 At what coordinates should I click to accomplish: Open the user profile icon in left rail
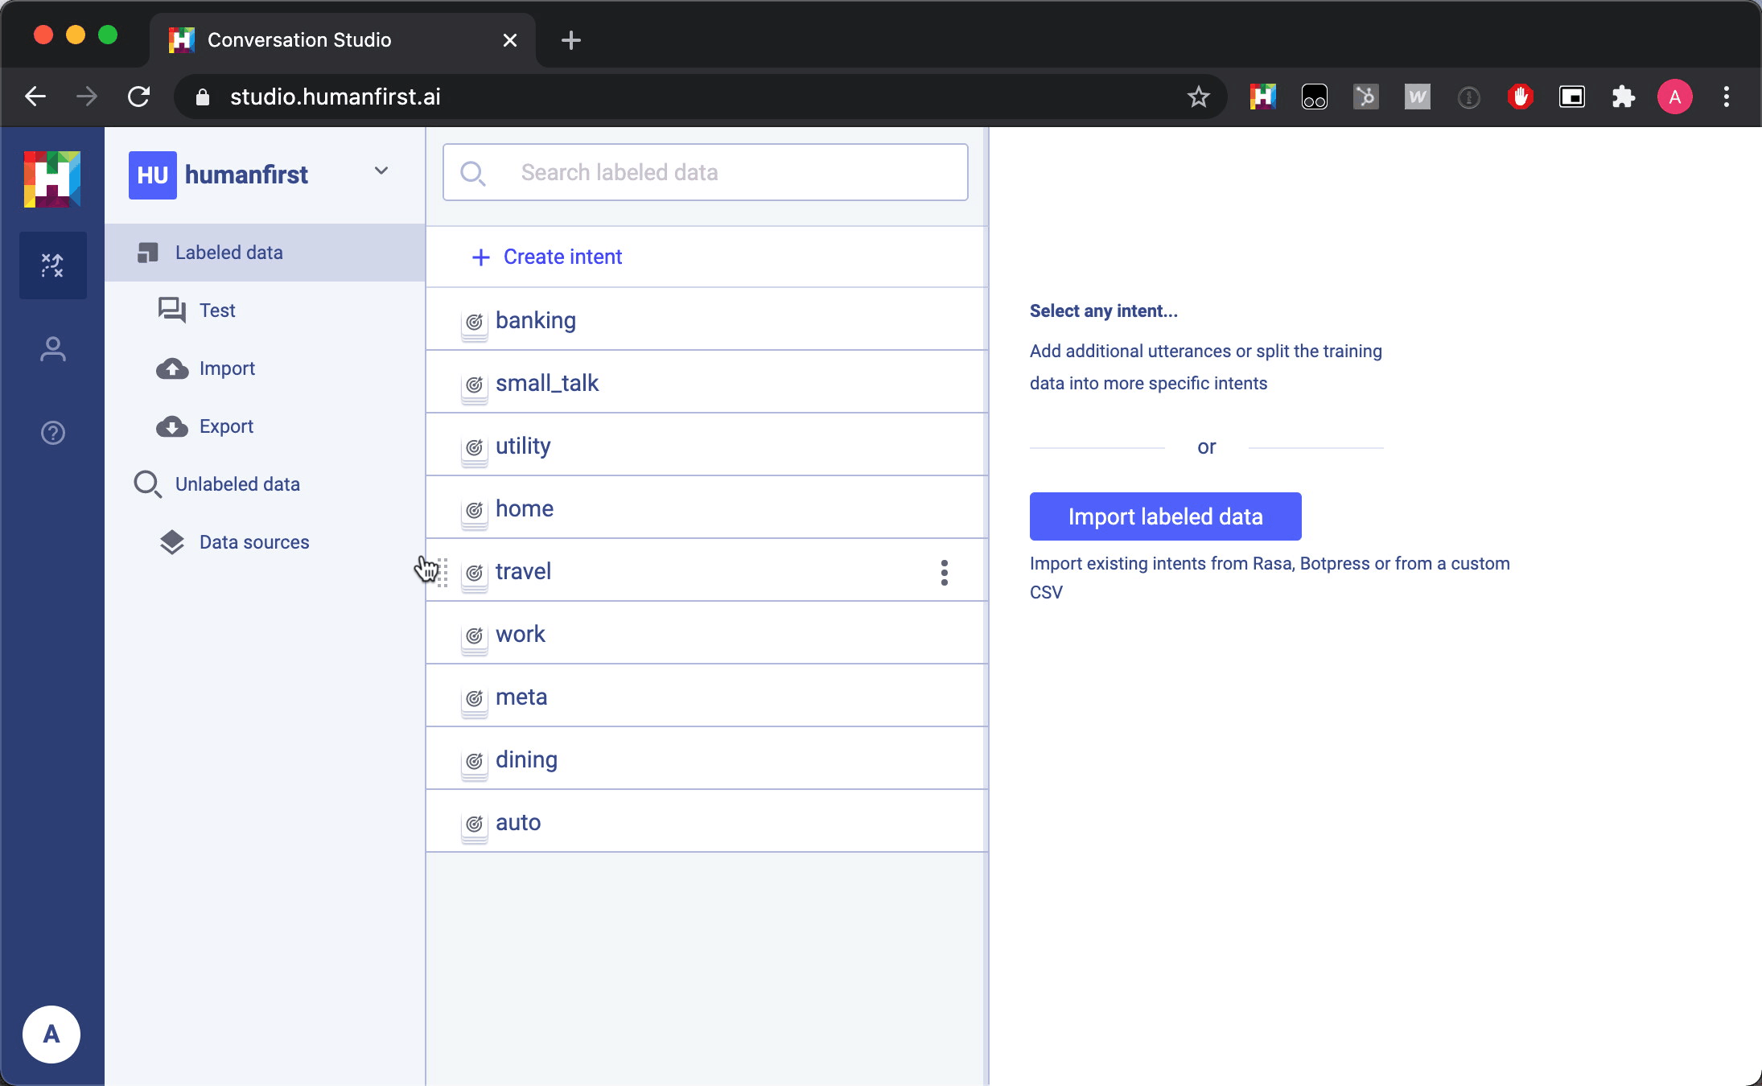[52, 349]
